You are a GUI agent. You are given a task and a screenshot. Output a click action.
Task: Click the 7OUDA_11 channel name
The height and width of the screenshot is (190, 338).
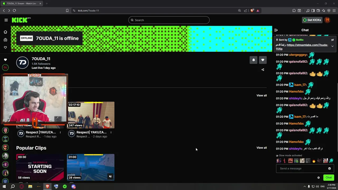[41, 59]
